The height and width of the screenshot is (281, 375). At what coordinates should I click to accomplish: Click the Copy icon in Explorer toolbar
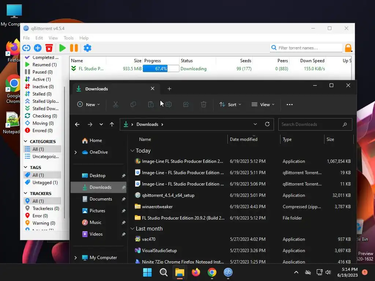pos(133,104)
